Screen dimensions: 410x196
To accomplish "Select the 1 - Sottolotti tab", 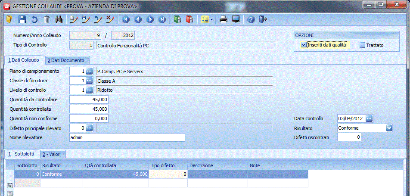I will click(21, 154).
